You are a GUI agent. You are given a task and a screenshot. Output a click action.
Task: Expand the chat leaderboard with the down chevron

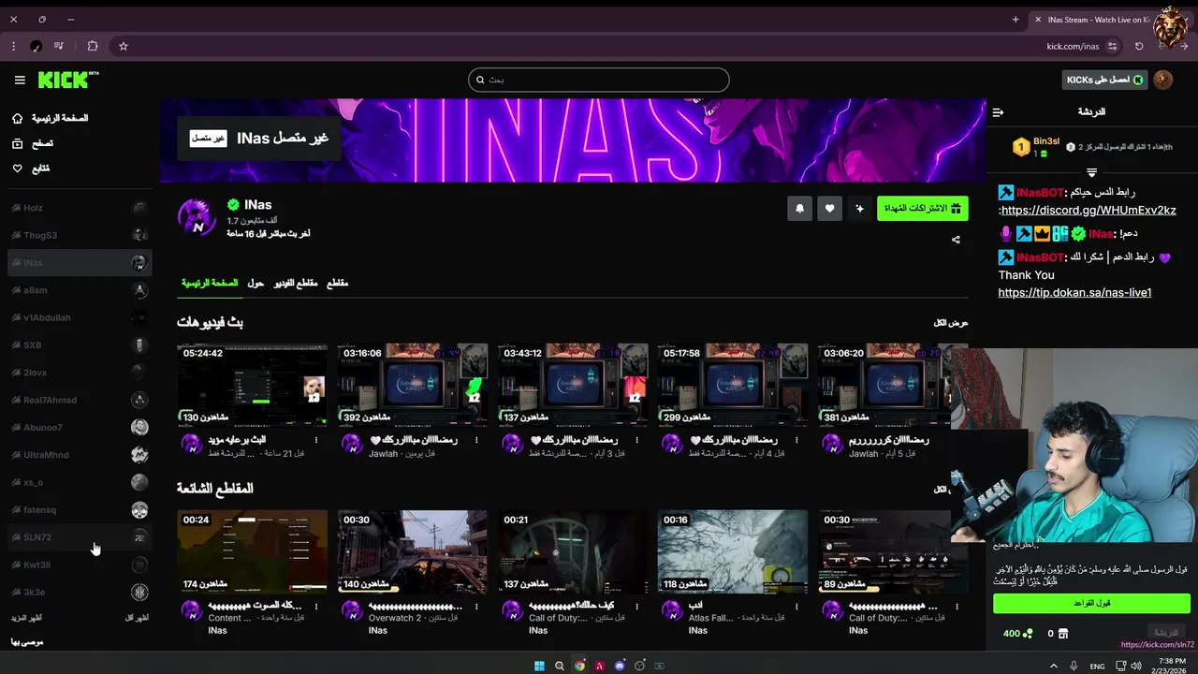tap(1091, 172)
